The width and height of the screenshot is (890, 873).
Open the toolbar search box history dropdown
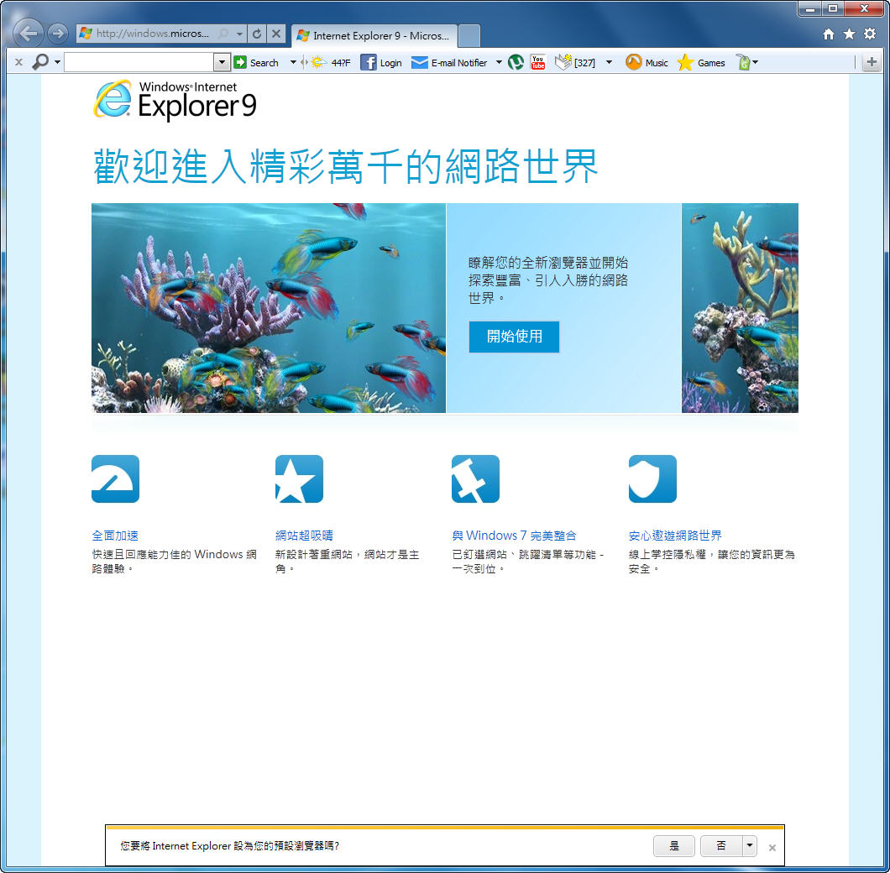(x=222, y=62)
